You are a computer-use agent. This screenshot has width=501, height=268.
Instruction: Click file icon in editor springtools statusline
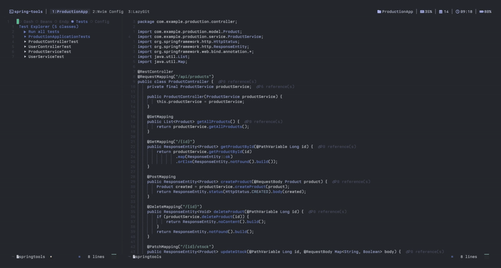[135, 257]
